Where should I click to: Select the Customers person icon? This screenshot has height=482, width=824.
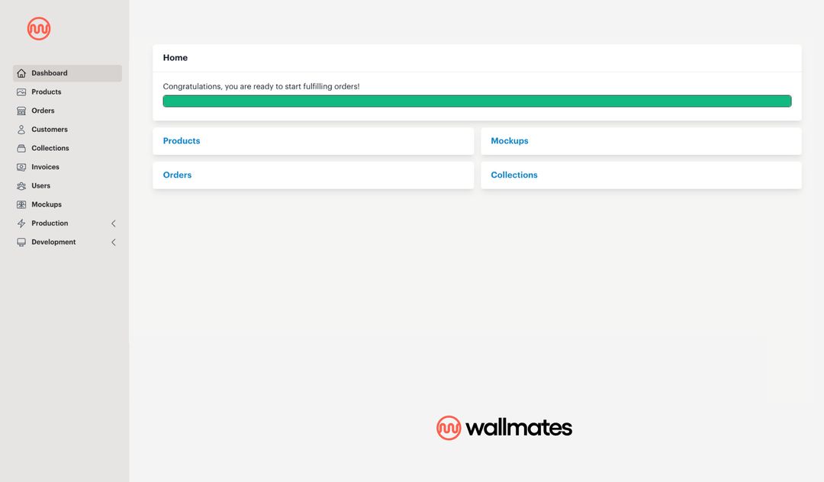click(21, 129)
